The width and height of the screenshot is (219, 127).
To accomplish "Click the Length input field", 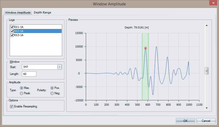I will pos(29,74).
